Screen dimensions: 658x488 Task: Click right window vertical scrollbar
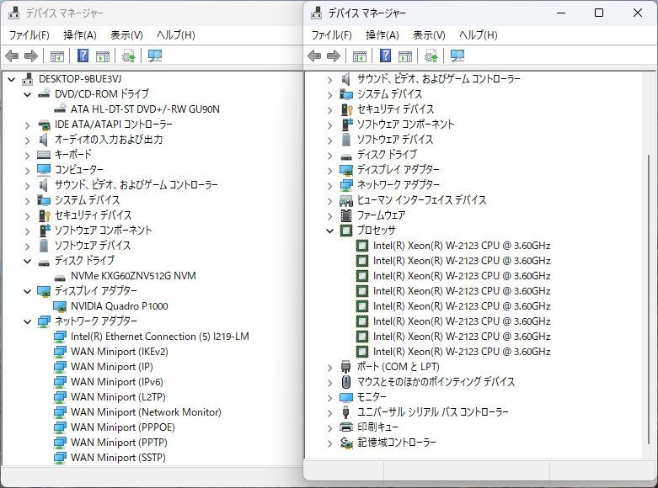coord(649,300)
